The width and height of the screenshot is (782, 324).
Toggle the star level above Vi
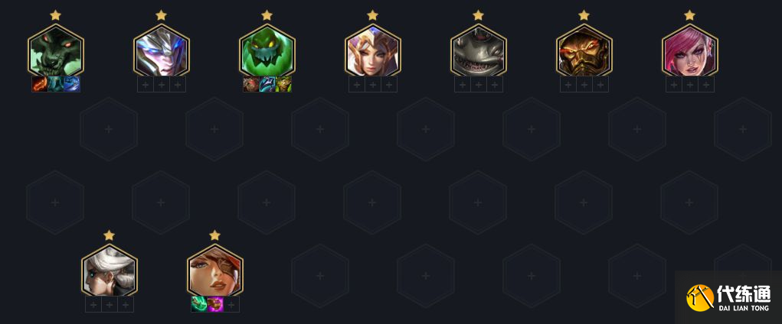690,15
